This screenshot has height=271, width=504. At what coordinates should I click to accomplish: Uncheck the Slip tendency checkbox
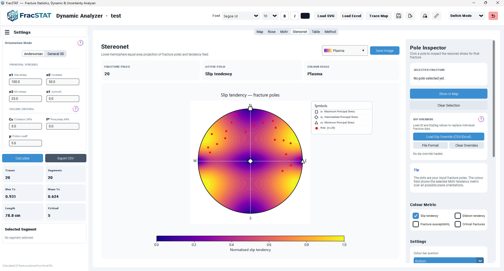[416, 216]
